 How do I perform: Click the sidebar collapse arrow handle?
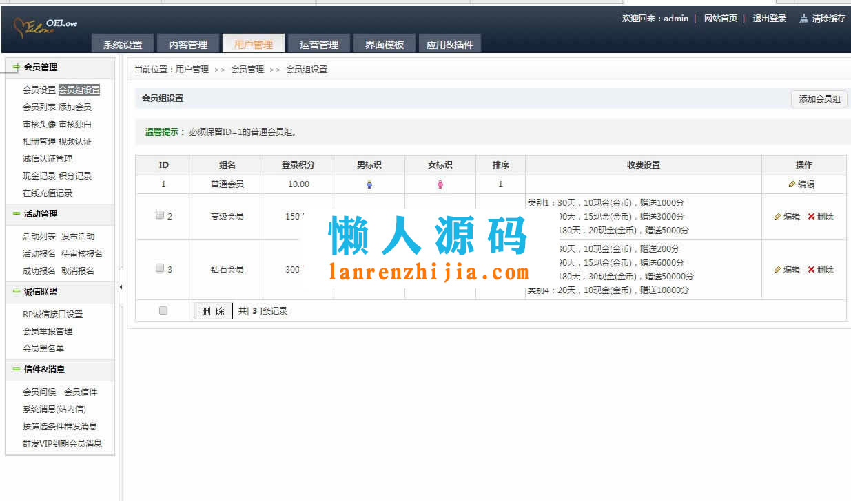(121, 286)
